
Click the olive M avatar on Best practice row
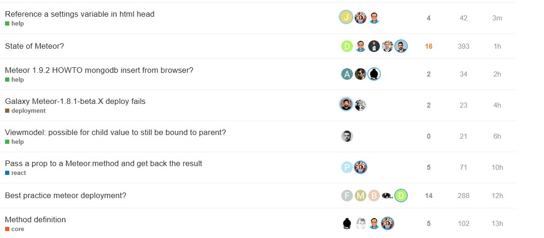click(360, 196)
